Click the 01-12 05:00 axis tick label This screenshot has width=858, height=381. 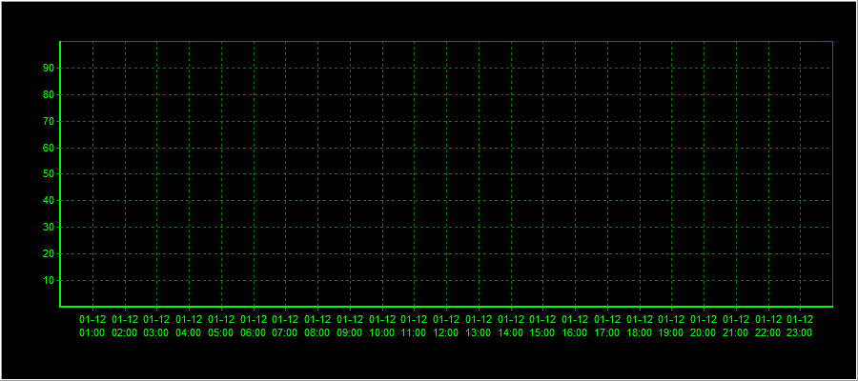click(221, 327)
